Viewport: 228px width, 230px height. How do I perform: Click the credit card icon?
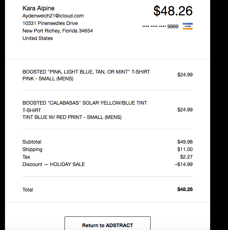188,26
